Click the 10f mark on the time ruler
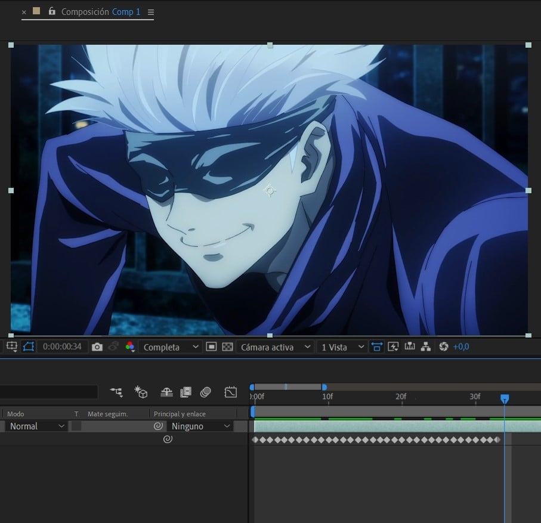 pos(327,397)
